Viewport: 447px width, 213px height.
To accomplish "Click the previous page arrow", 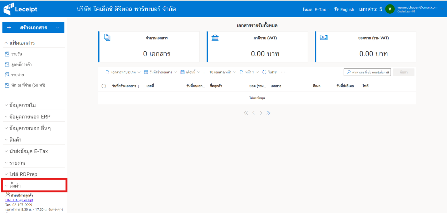I will coord(253,113).
